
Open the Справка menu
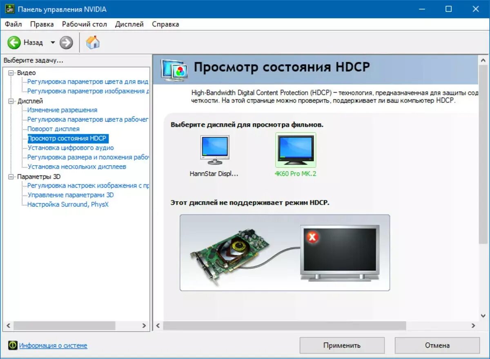coord(165,24)
